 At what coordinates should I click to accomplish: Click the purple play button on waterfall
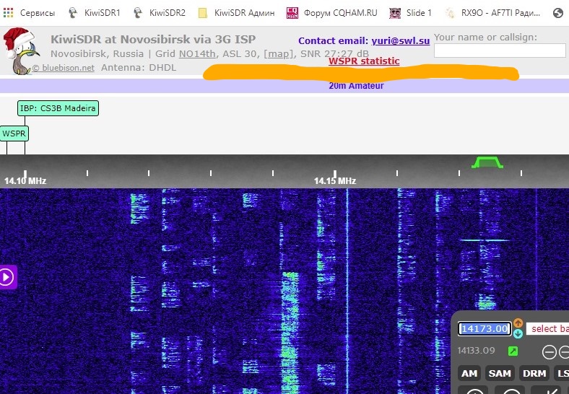[x=7, y=277]
